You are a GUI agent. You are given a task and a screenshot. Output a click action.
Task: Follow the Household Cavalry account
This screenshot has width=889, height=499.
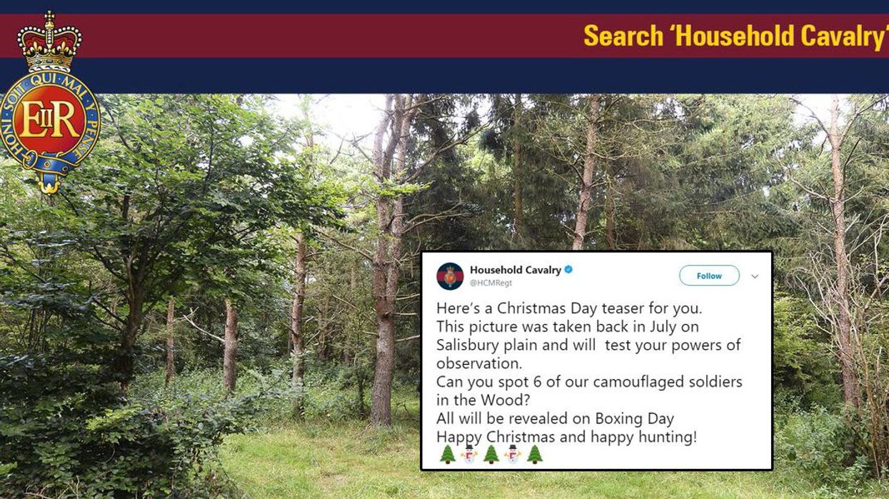[x=709, y=276]
